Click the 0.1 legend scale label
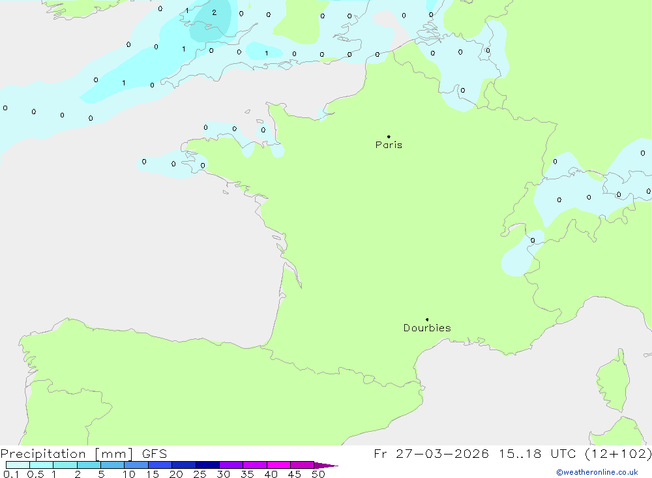Image resolution: width=652 pixels, height=478 pixels. tap(11, 474)
